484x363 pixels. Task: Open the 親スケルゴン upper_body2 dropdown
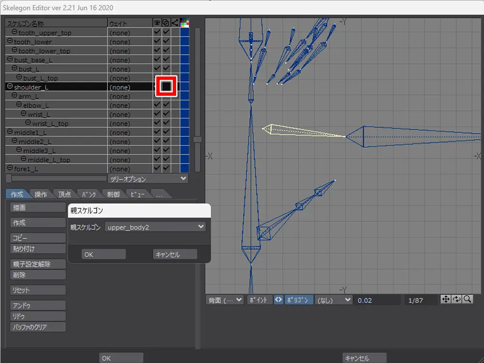pos(155,227)
